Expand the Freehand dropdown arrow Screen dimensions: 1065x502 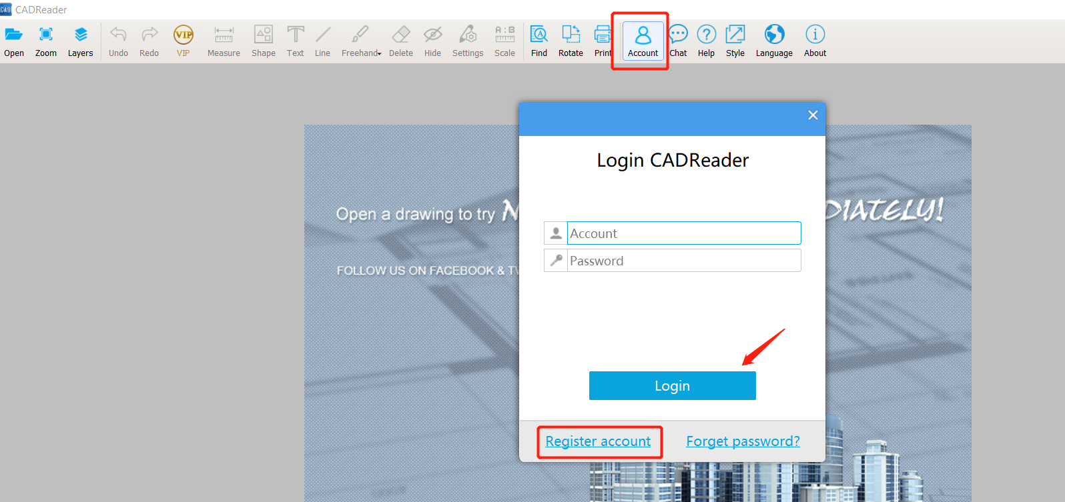tap(380, 54)
